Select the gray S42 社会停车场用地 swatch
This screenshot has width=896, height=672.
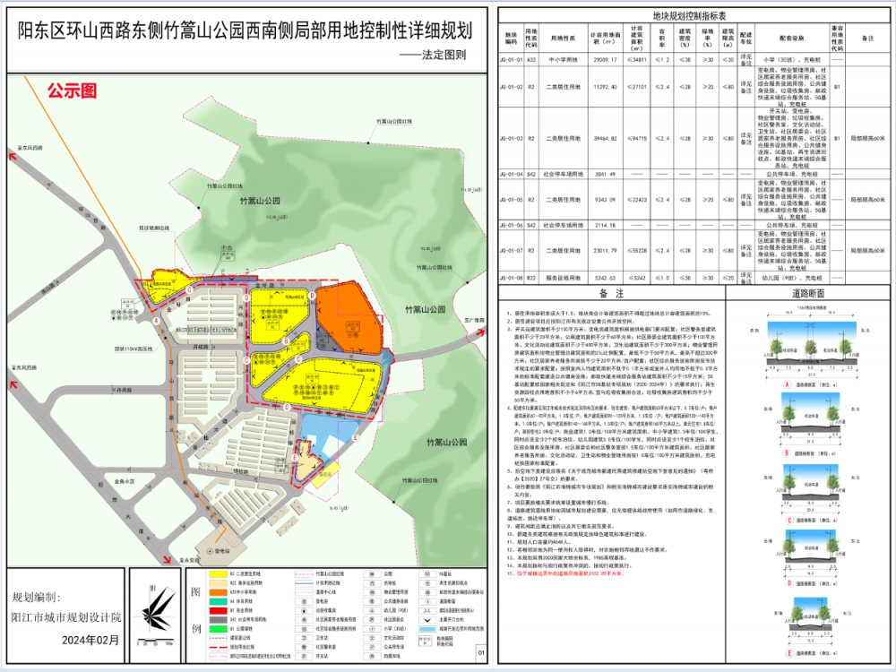pyautogui.click(x=219, y=620)
